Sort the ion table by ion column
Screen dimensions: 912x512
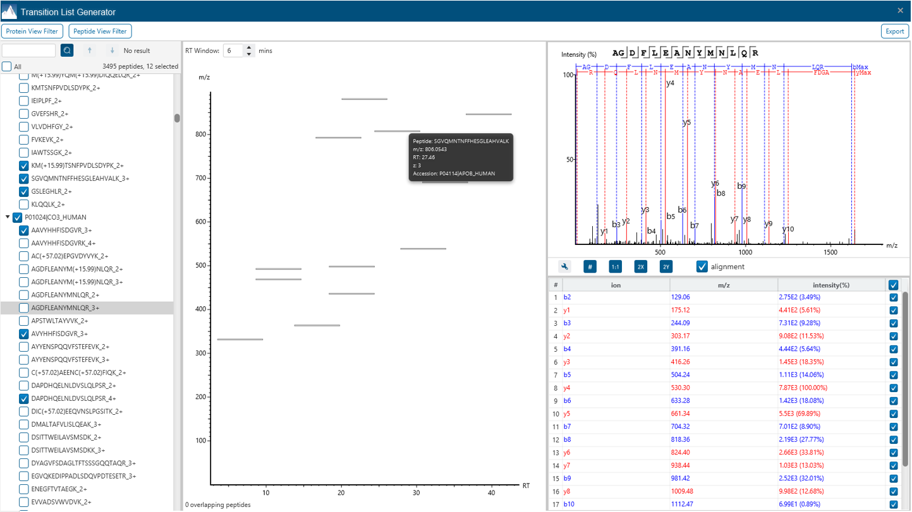616,285
